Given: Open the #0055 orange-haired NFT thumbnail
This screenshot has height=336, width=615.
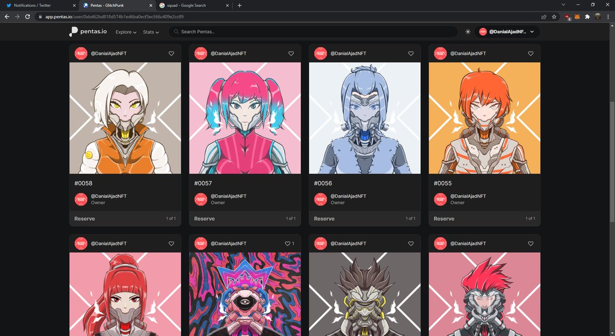Looking at the screenshot, I should point(484,118).
